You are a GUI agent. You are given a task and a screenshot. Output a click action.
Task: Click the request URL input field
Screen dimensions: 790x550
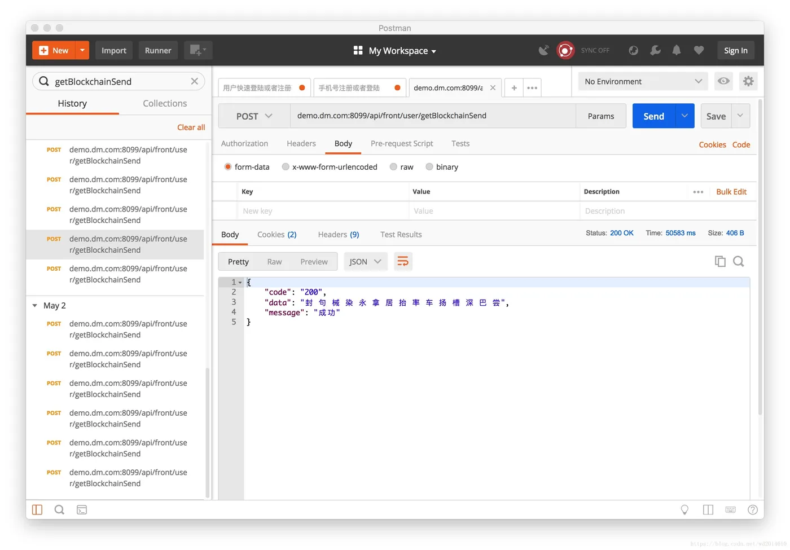pos(433,116)
